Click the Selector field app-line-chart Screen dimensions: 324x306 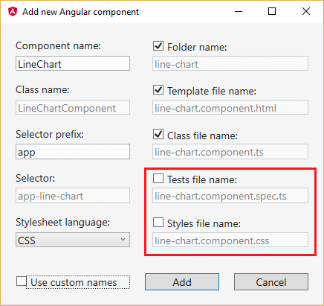(x=73, y=196)
